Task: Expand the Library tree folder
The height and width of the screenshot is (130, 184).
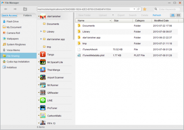Action: 41,31
